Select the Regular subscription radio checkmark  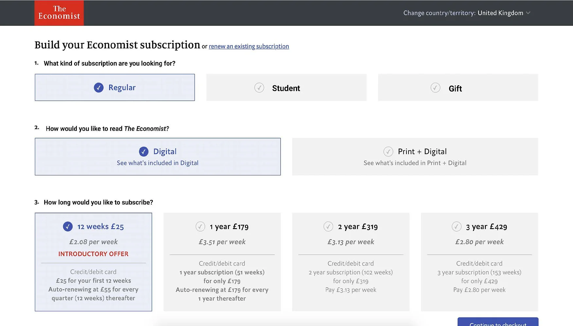tap(99, 88)
